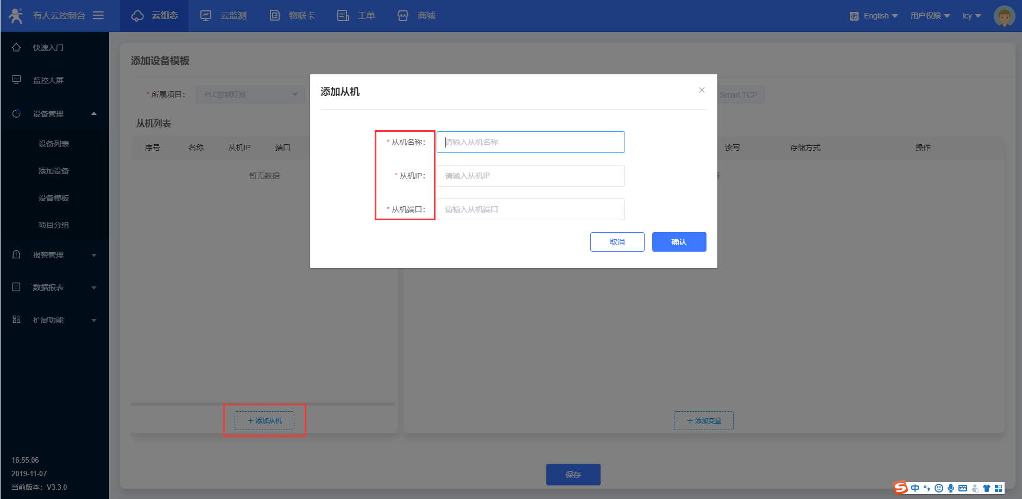The image size is (1022, 499).
Task: Close the 添加从机 dialog
Action: click(702, 90)
